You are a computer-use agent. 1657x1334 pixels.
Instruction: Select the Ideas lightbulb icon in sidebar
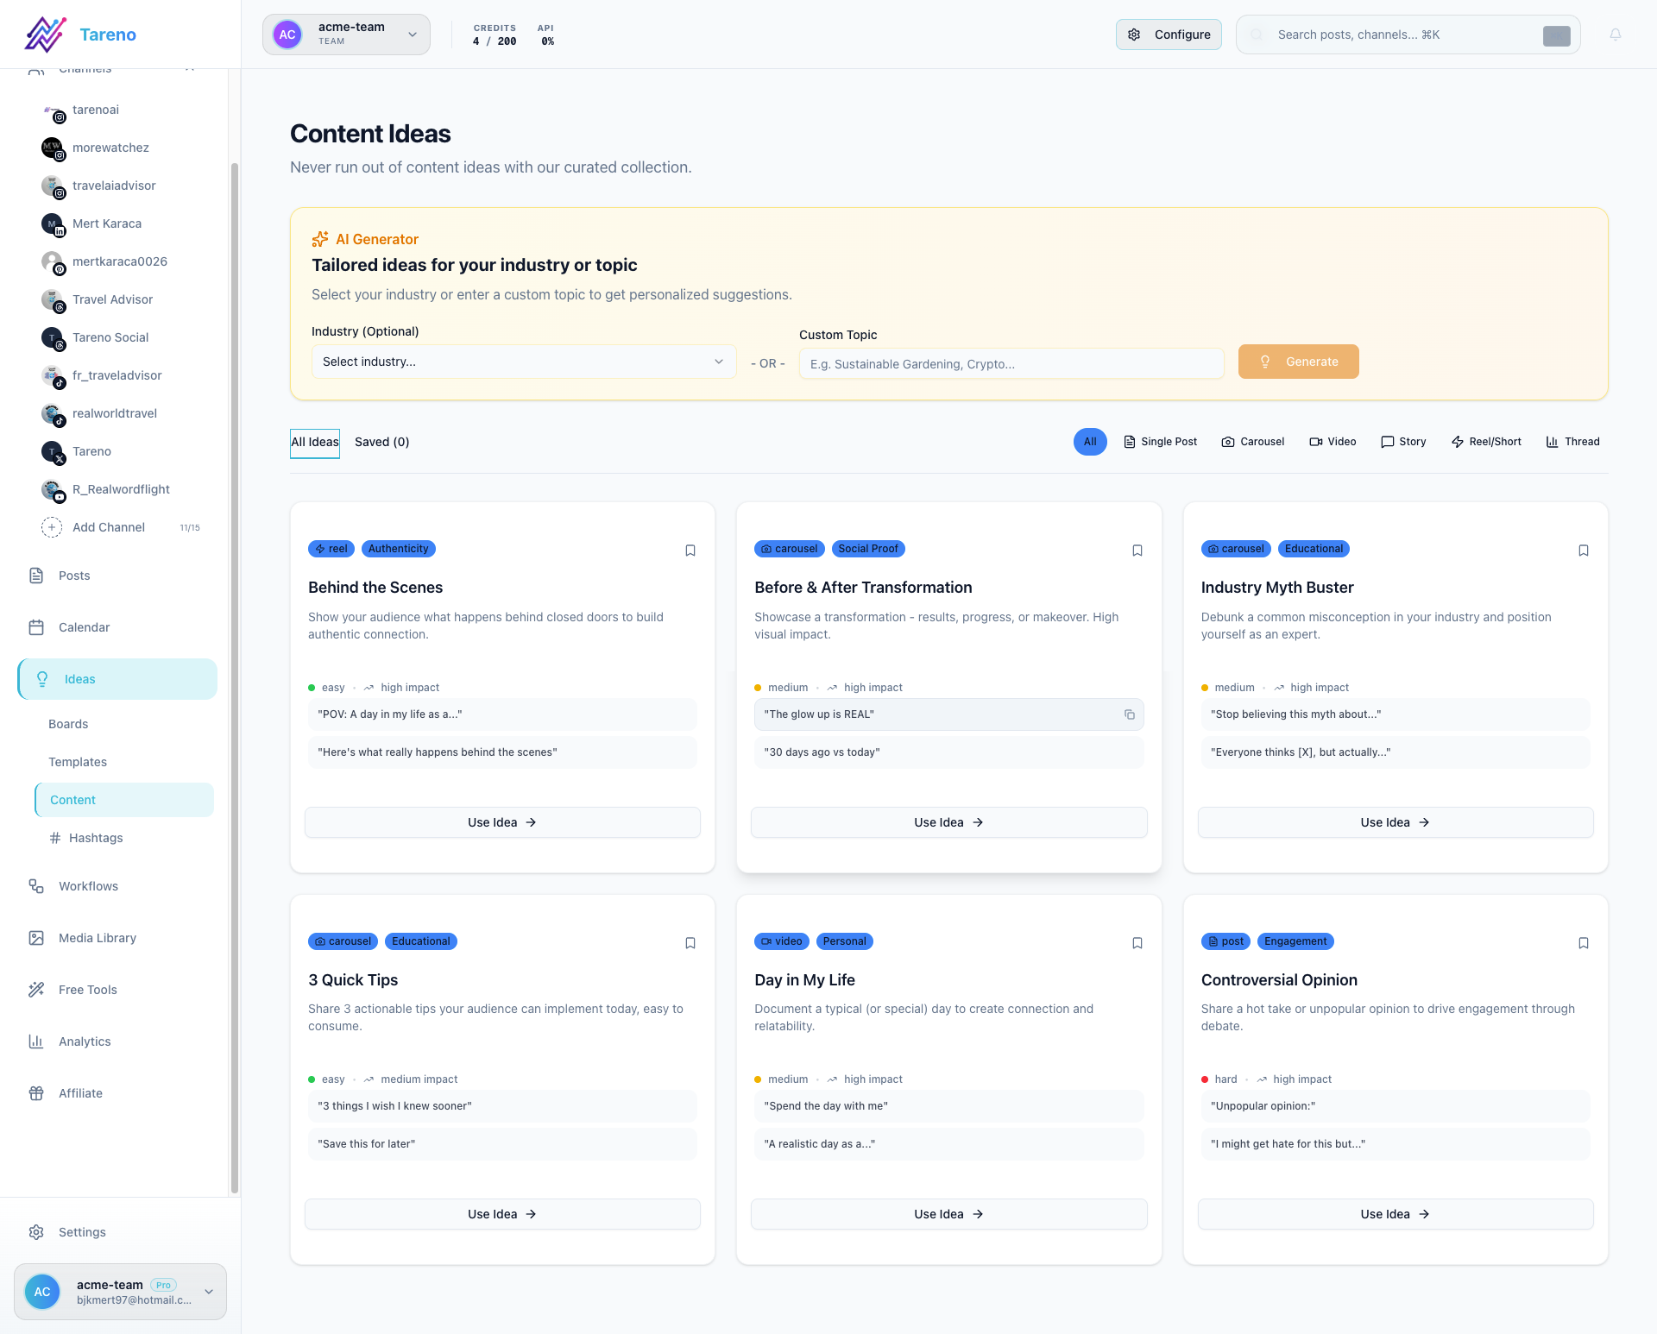point(42,678)
